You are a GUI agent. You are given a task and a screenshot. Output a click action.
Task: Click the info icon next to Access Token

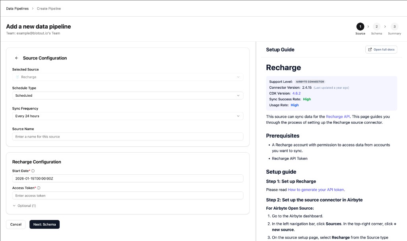click(39, 188)
